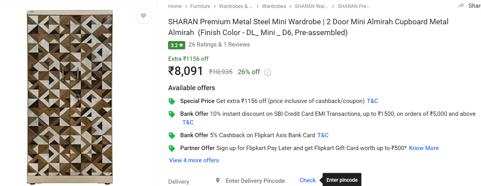Open Know More for Partner Offer
Viewport: 481px width, 186px height.
click(x=424, y=148)
